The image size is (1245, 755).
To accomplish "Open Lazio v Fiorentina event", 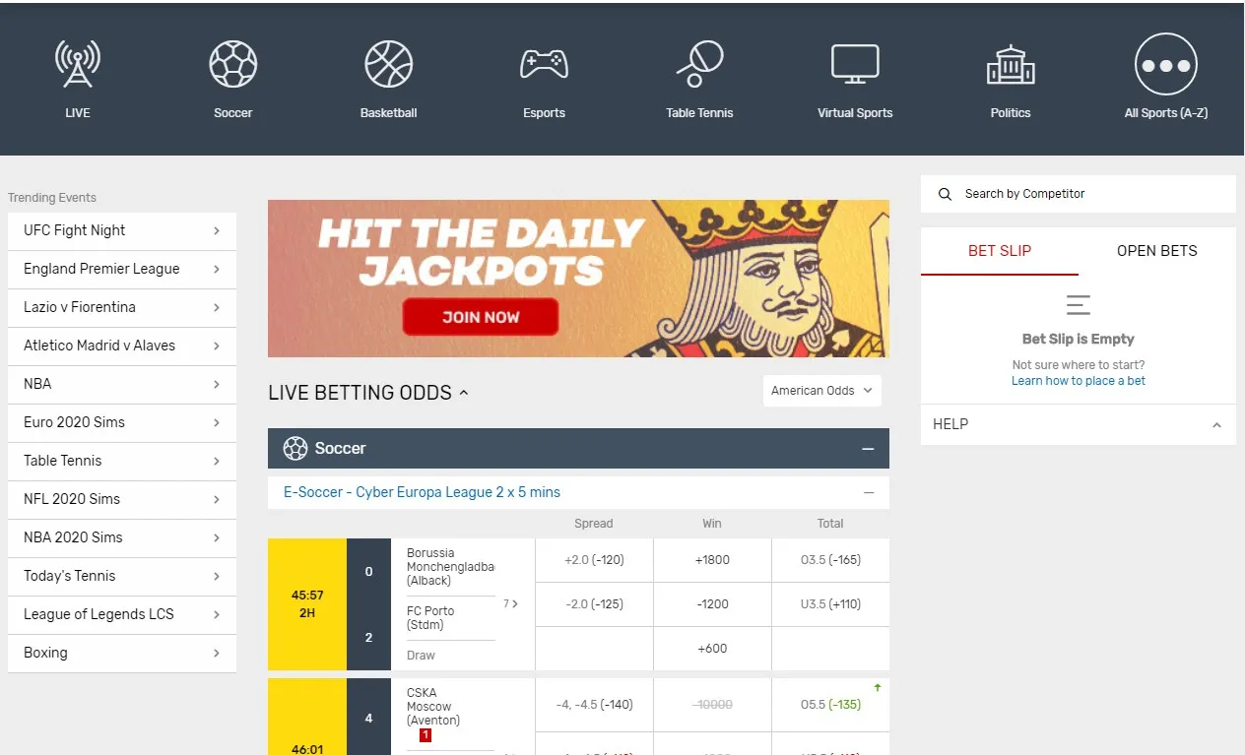I will click(122, 307).
